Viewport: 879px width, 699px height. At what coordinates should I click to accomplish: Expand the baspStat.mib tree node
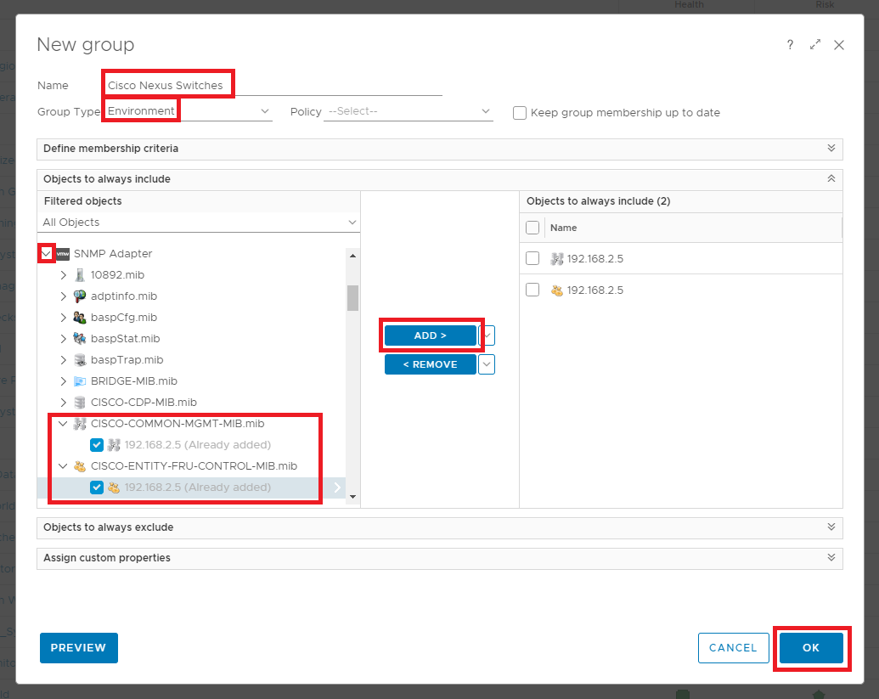[64, 339]
